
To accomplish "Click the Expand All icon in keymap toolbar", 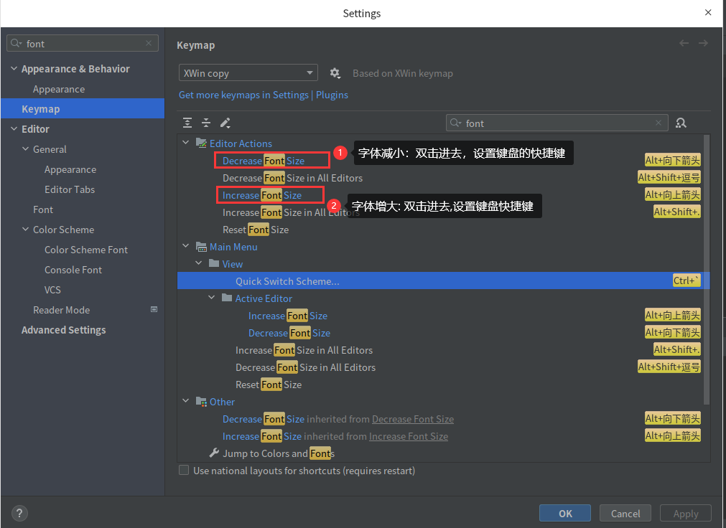I will [x=187, y=123].
